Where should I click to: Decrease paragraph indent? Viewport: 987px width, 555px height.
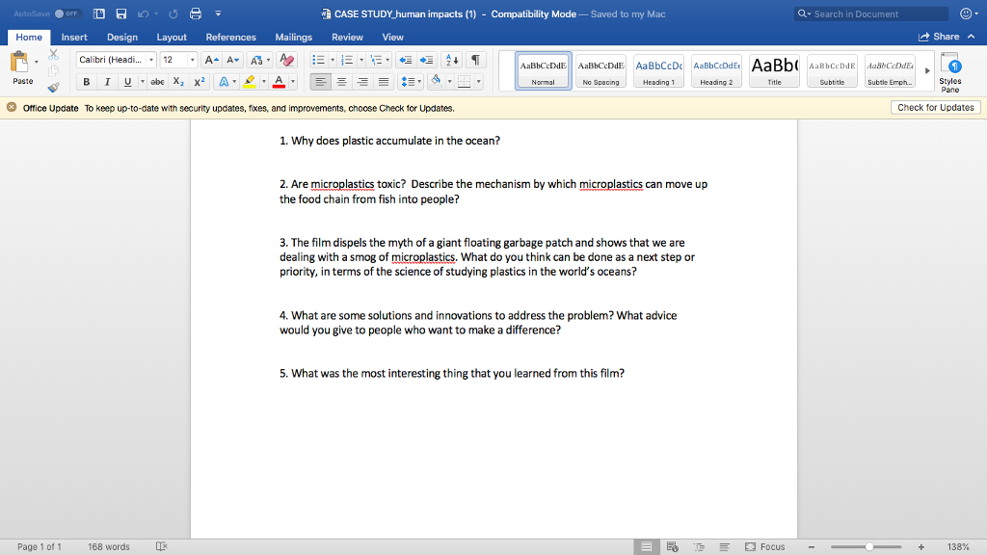click(406, 60)
